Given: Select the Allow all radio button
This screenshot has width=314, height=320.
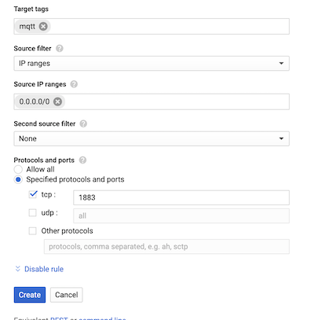Looking at the screenshot, I should pyautogui.click(x=18, y=169).
